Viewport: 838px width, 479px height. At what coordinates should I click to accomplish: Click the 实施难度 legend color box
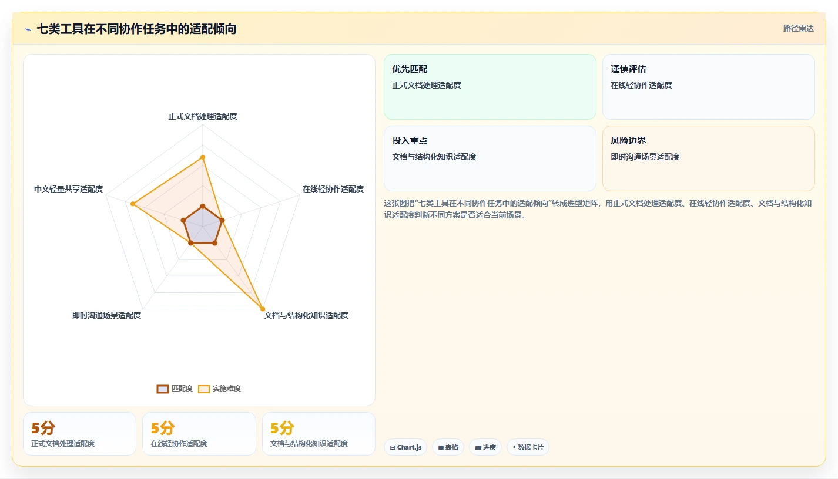[x=204, y=389]
